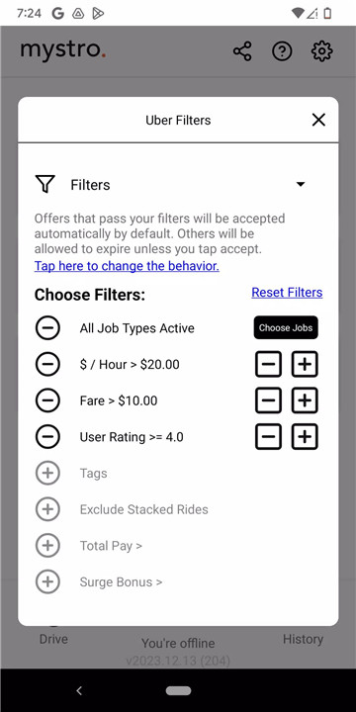Image resolution: width=356 pixels, height=712 pixels.
Task: Remove the $ / Hour filter
Action: pos(47,364)
